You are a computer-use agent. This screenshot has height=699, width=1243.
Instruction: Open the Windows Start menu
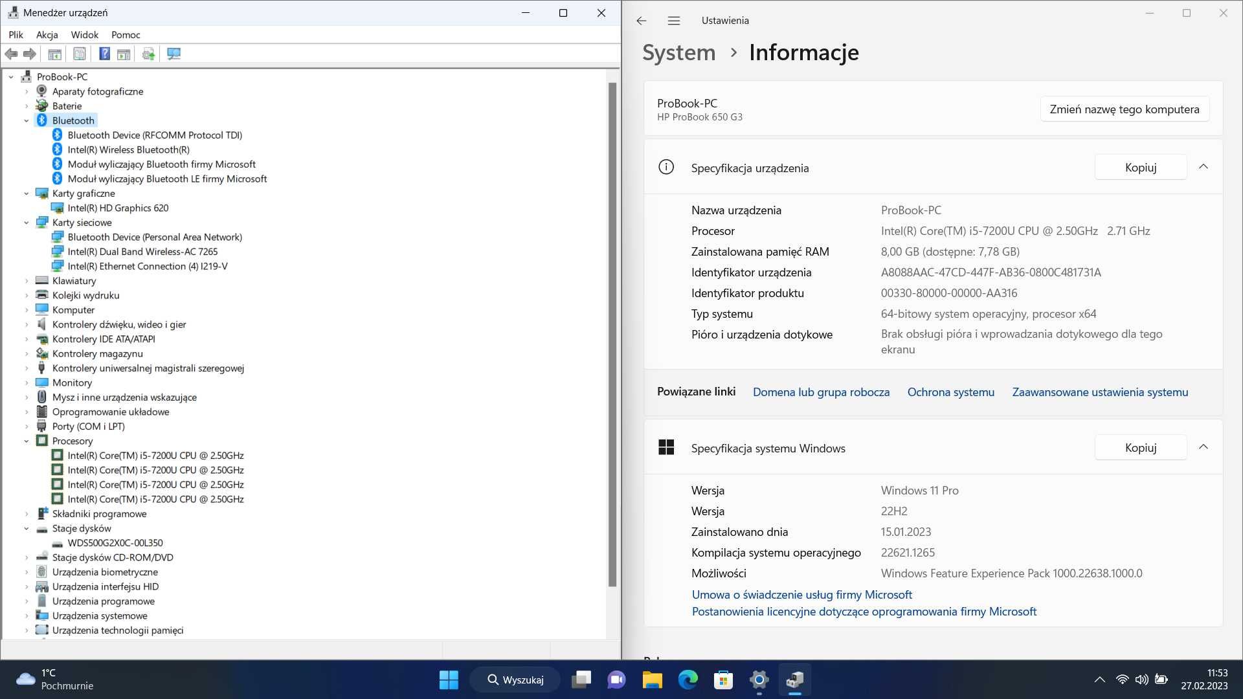(x=449, y=680)
